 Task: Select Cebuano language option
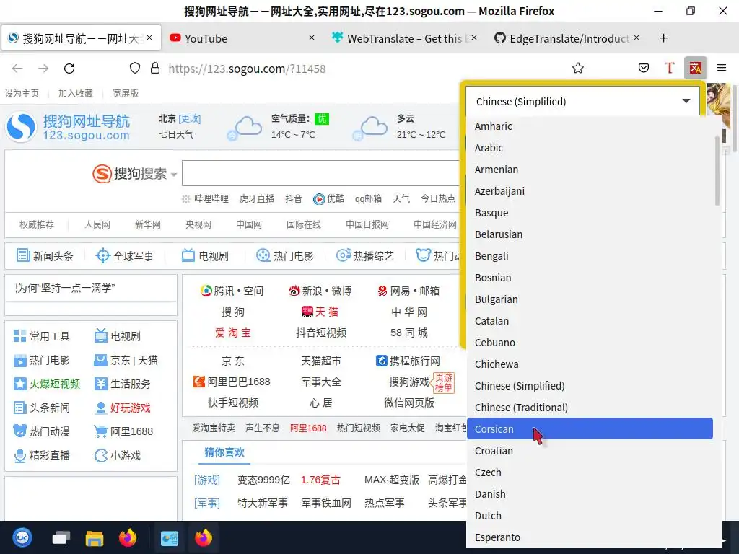(590, 343)
